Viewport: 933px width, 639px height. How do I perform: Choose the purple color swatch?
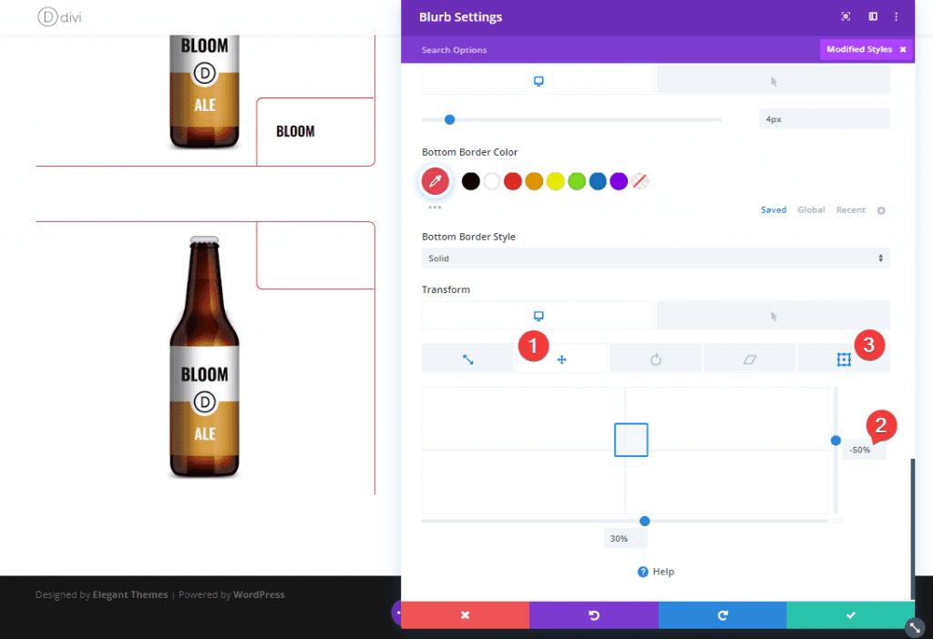[x=619, y=181]
